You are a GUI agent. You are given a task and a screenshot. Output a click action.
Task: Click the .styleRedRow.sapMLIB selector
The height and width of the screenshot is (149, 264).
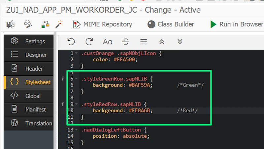(111, 104)
